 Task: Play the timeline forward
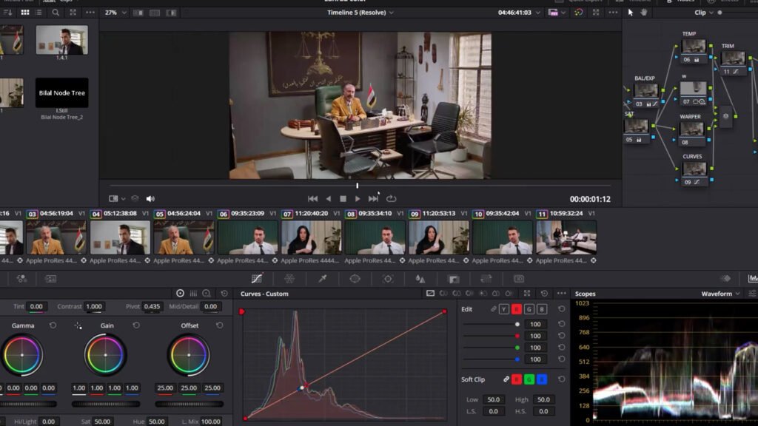pyautogui.click(x=358, y=198)
